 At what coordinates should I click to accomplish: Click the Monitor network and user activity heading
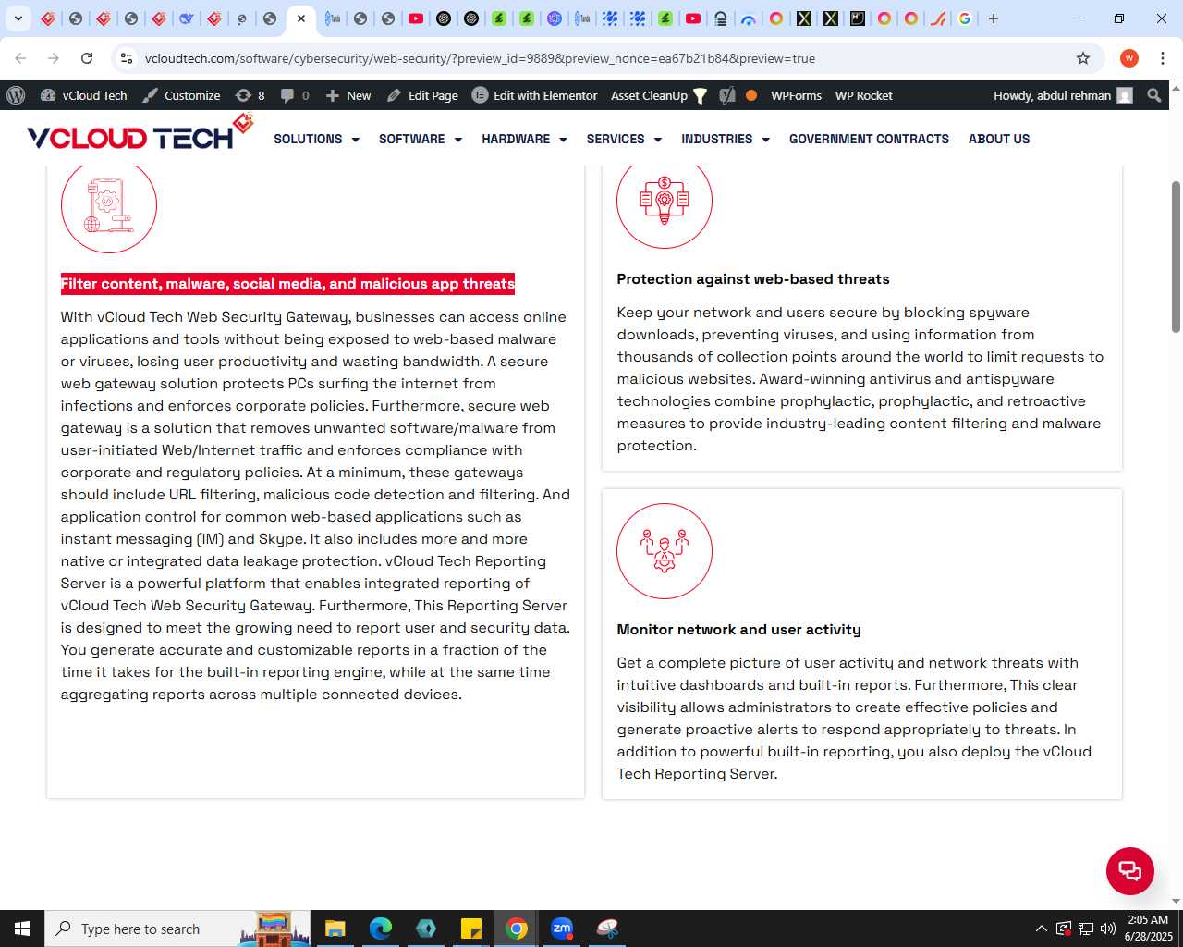[x=738, y=630]
